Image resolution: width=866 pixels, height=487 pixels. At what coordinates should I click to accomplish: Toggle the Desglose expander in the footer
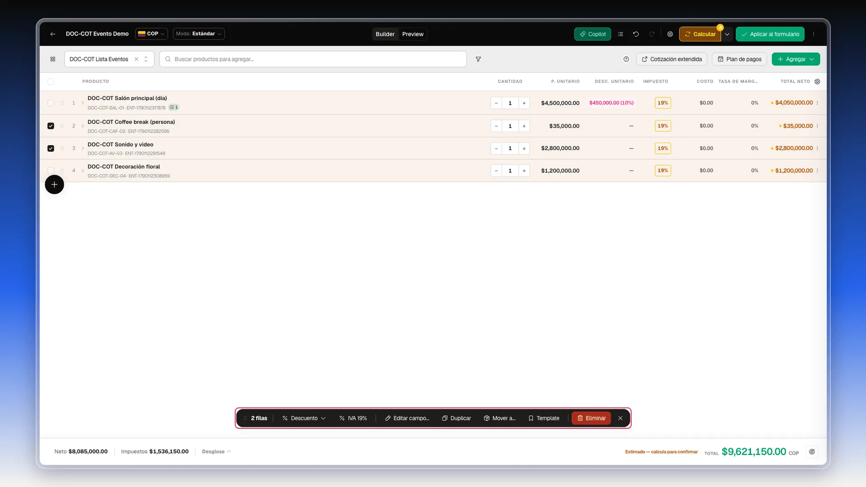pos(216,452)
